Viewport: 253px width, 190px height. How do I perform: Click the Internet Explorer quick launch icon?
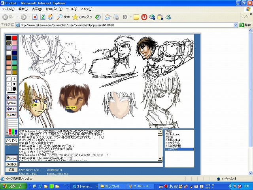40,186
